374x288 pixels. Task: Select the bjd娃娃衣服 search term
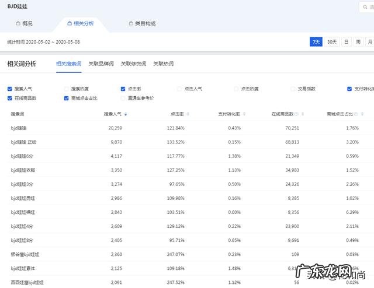23,170
